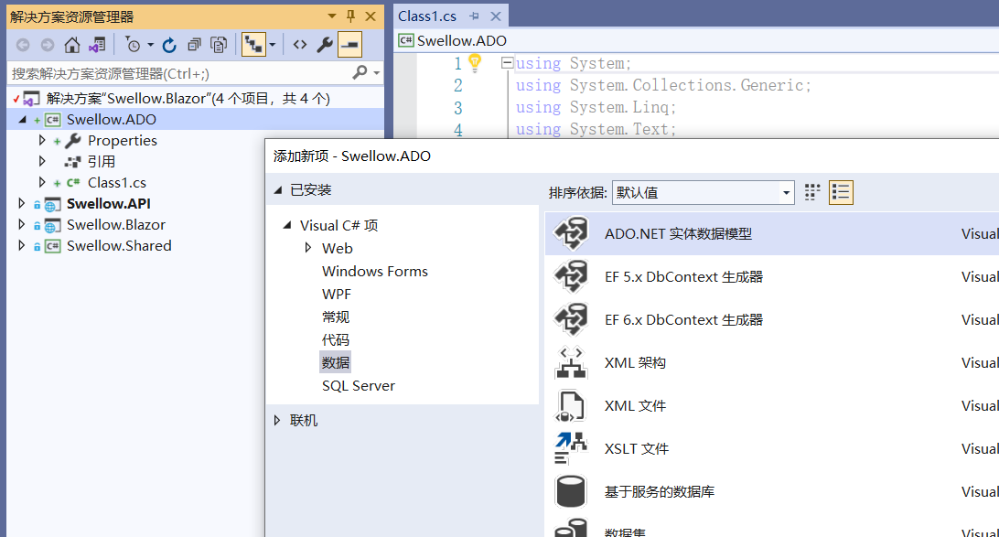The image size is (999, 537).
Task: Open the SQL Server template category
Action: [356, 385]
